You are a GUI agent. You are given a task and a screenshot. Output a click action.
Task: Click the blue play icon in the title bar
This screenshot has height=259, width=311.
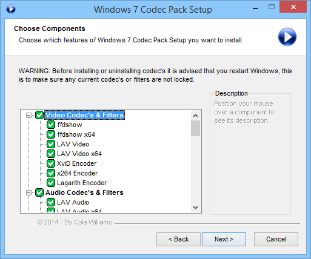tap(11, 9)
